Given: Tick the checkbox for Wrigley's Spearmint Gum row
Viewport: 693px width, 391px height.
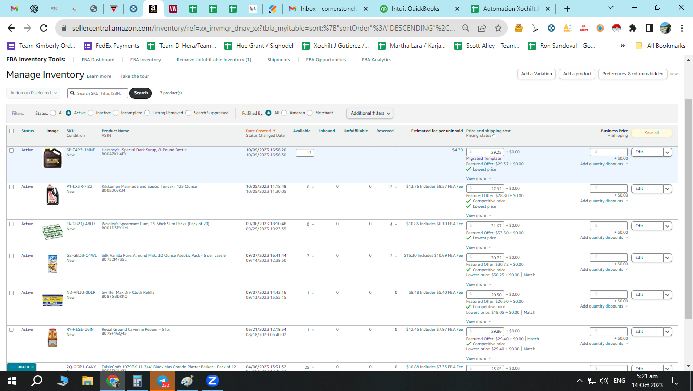Looking at the screenshot, I should 12,224.
